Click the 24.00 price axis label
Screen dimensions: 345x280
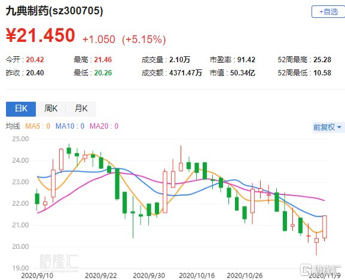click(20, 160)
